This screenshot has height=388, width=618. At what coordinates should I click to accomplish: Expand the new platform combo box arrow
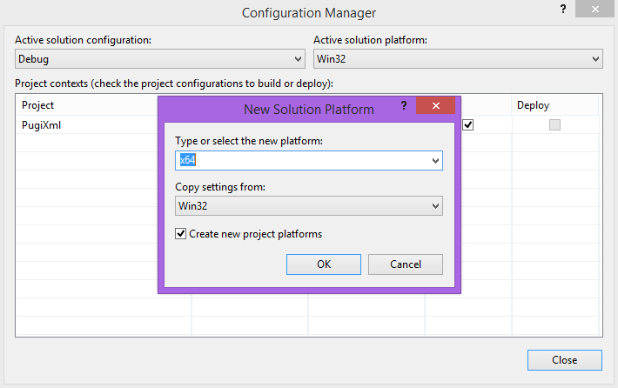pos(435,161)
